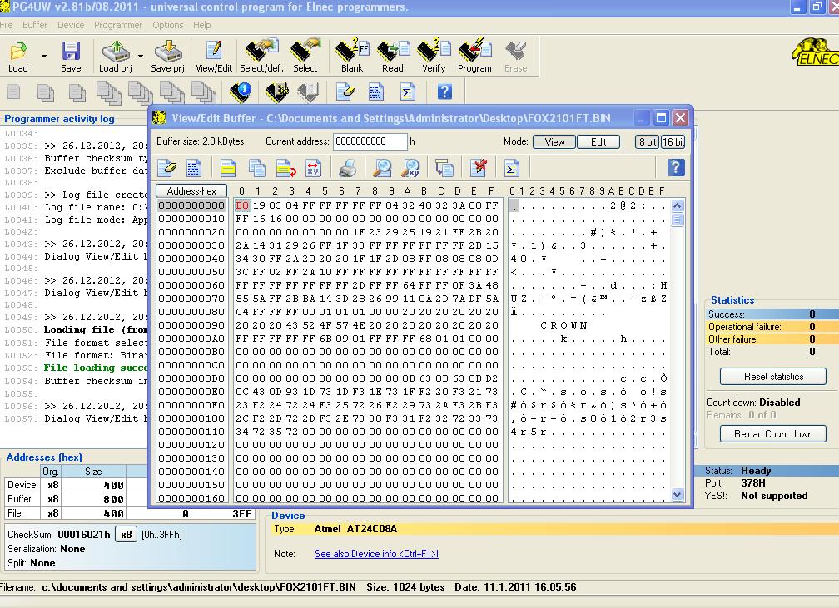This screenshot has height=608, width=839.
Task: Click the Current address input field
Action: pos(370,142)
